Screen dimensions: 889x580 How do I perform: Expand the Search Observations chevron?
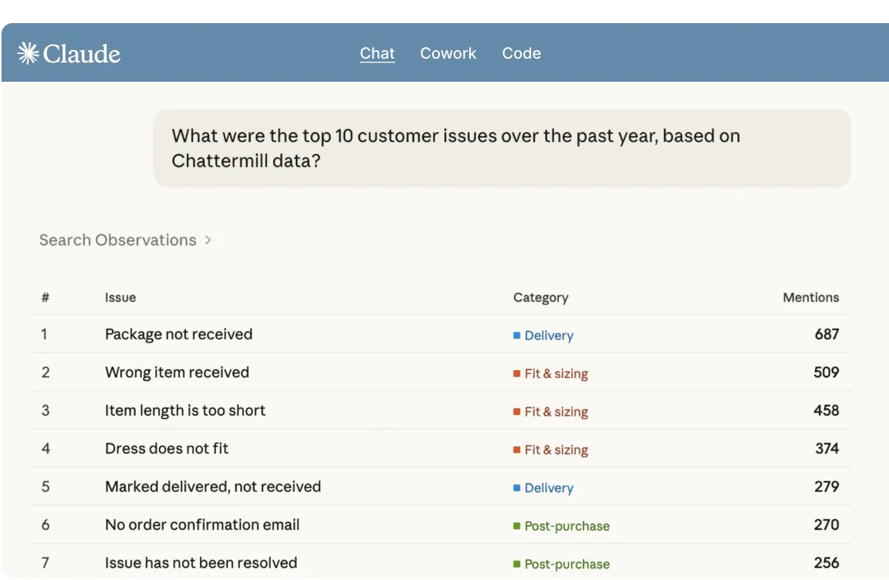(208, 240)
